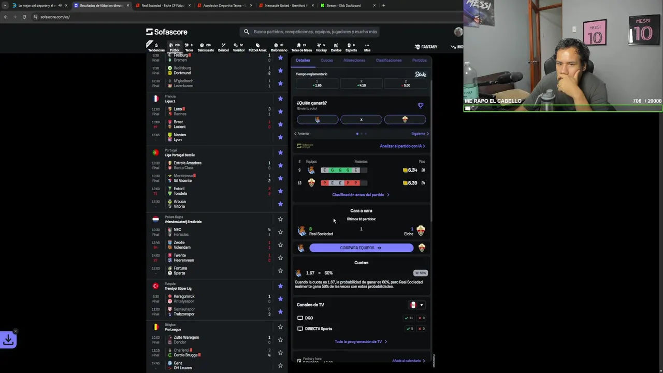Open Toda la programación de TV

point(361,341)
